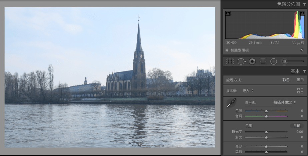The height and width of the screenshot is (156, 308).
Task: Select the Radial Filter tool
Action: pyautogui.click(x=273, y=62)
